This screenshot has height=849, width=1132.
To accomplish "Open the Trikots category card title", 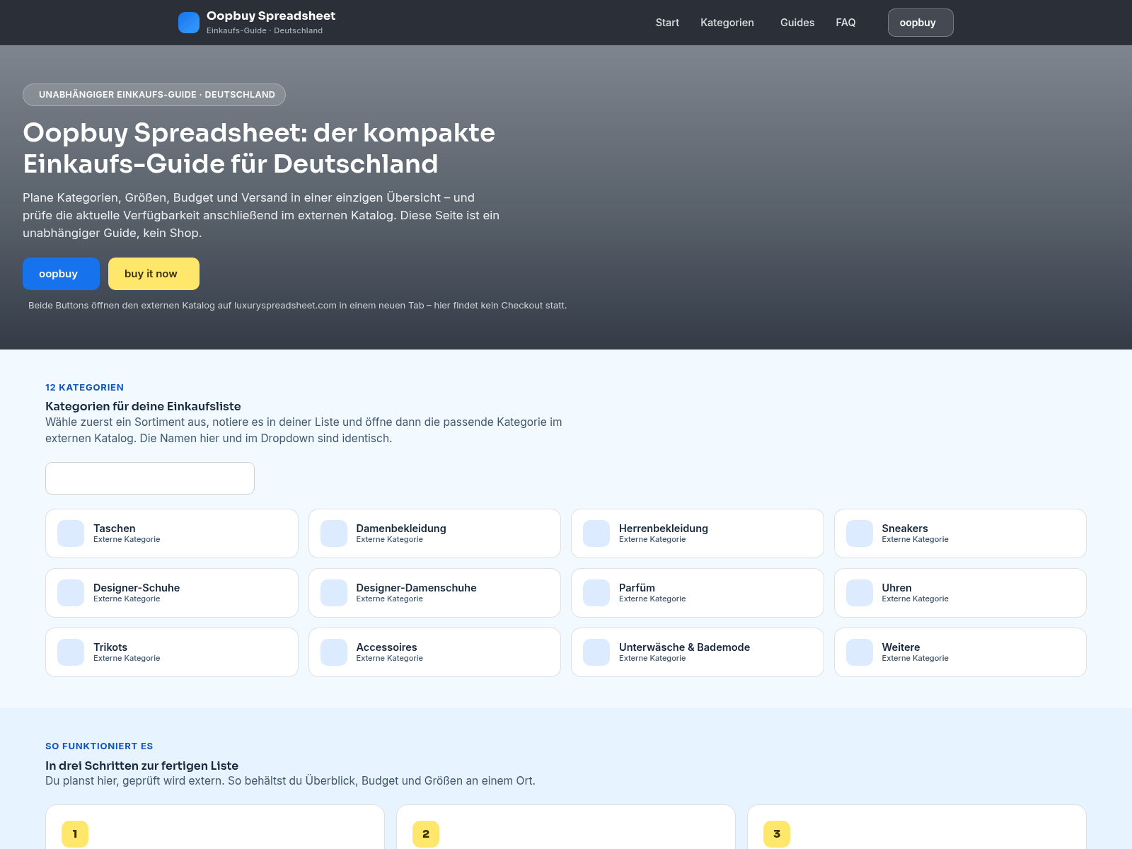I will [x=110, y=647].
